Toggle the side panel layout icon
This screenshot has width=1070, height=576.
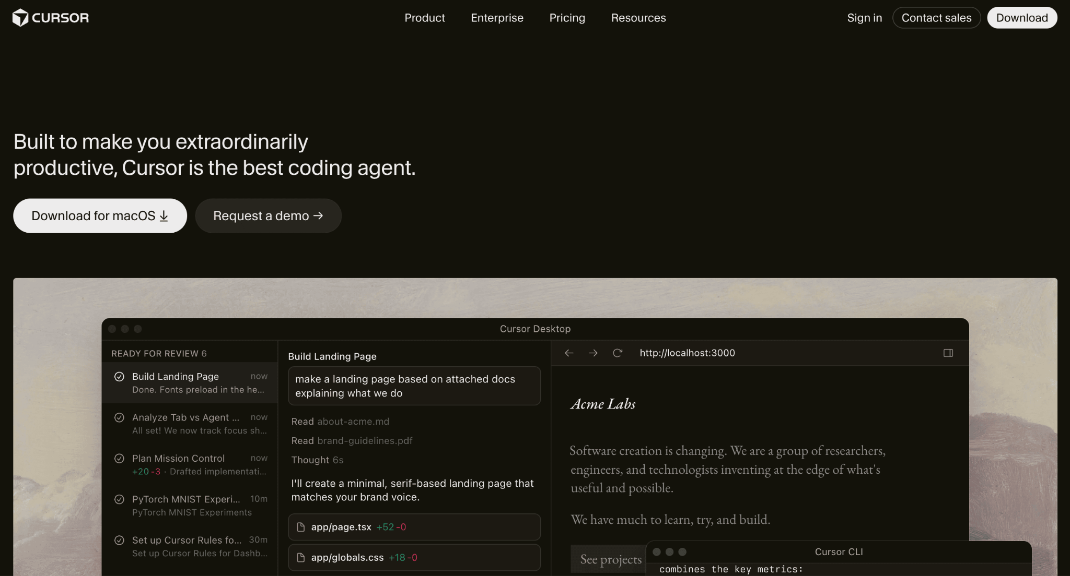pos(948,353)
